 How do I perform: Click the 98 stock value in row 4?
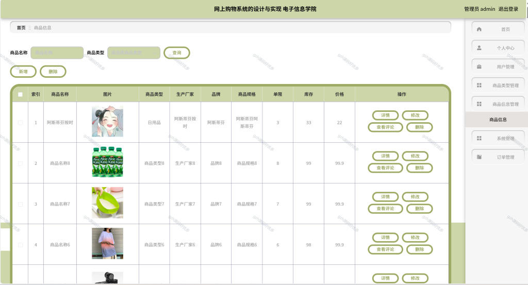(x=308, y=245)
